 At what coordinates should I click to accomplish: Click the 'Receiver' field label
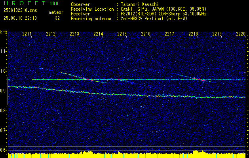coord(80,14)
